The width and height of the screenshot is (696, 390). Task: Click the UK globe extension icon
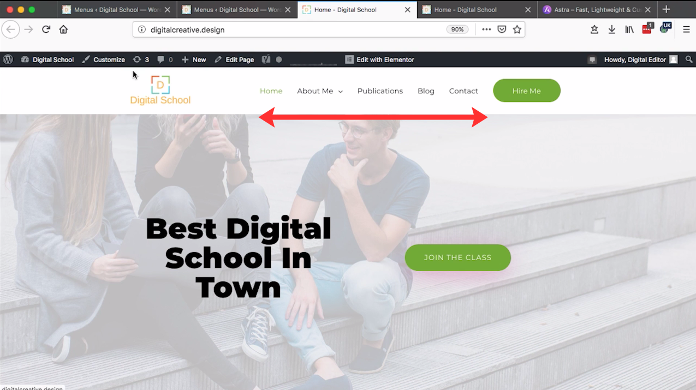[x=665, y=28]
